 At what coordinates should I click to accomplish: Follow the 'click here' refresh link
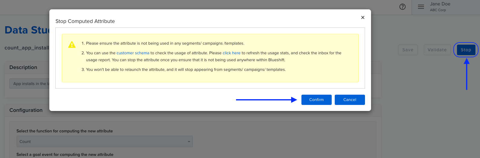(232, 53)
